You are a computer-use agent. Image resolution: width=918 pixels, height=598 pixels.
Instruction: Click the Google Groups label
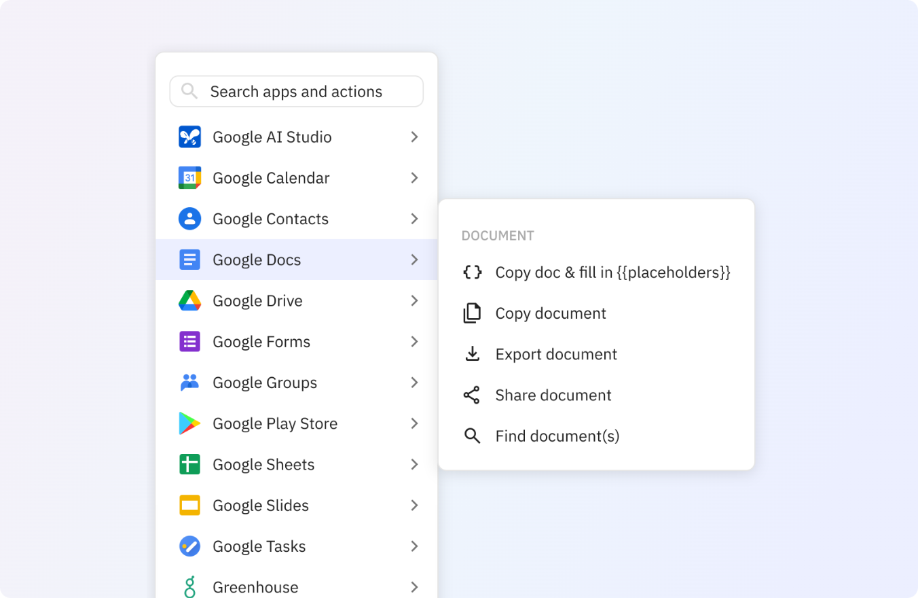265,383
